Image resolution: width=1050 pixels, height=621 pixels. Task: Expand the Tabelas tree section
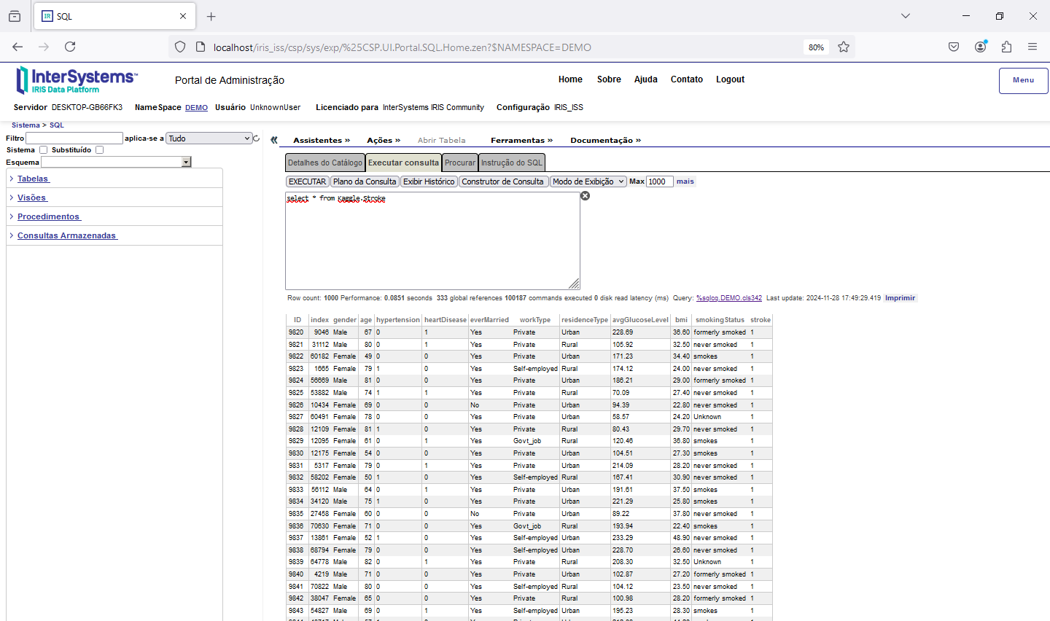[x=33, y=179]
